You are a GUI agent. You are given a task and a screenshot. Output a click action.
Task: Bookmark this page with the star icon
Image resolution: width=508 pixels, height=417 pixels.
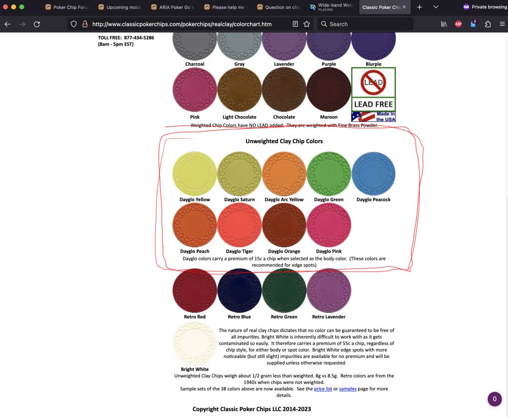307,24
